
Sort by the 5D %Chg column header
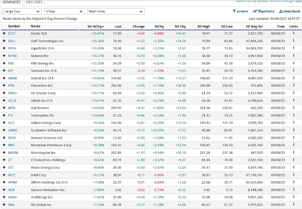(95, 26)
